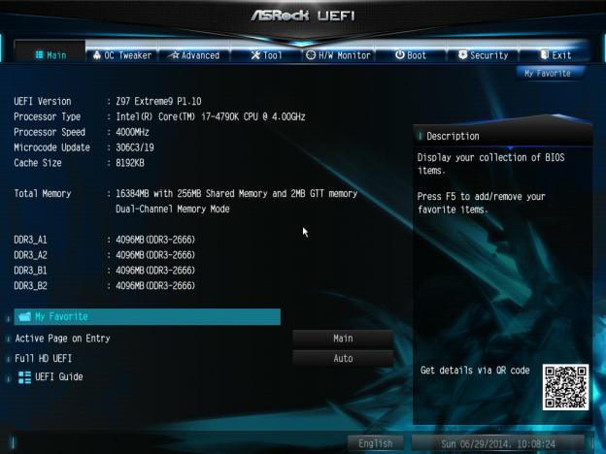
Task: Click the Description panel header
Action: [502, 136]
